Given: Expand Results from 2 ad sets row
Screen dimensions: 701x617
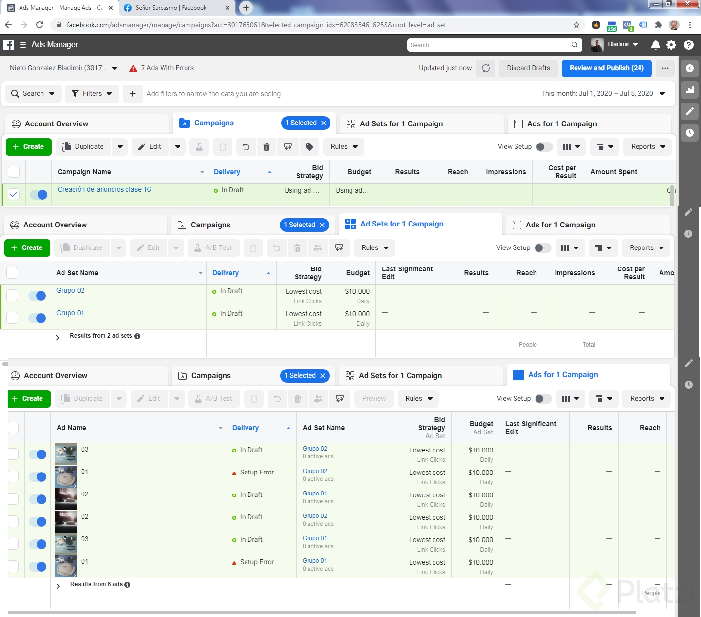Looking at the screenshot, I should (58, 338).
